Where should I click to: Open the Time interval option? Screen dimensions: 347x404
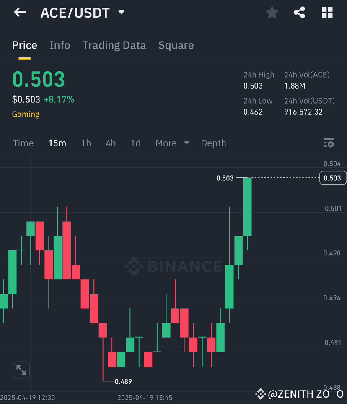23,143
